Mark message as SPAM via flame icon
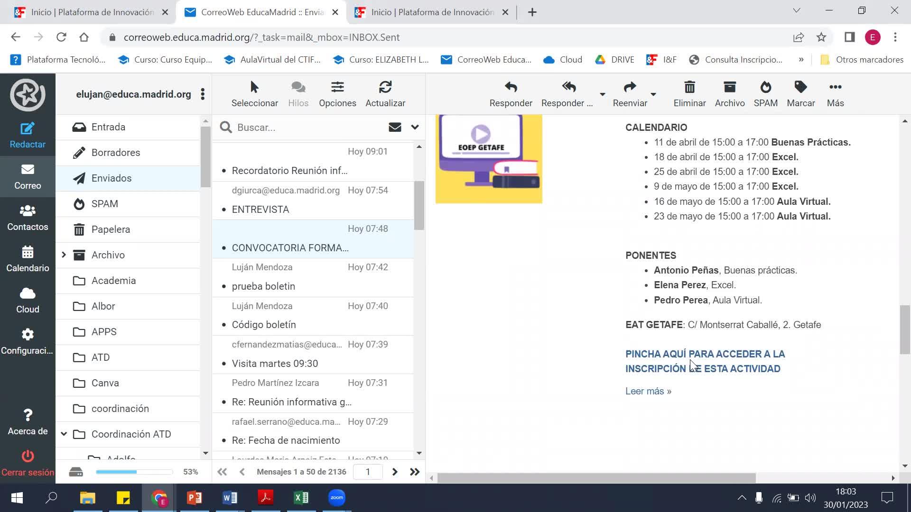 click(765, 87)
